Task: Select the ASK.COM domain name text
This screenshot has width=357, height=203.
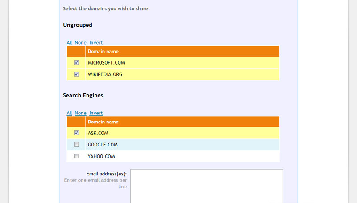Action: pos(98,133)
